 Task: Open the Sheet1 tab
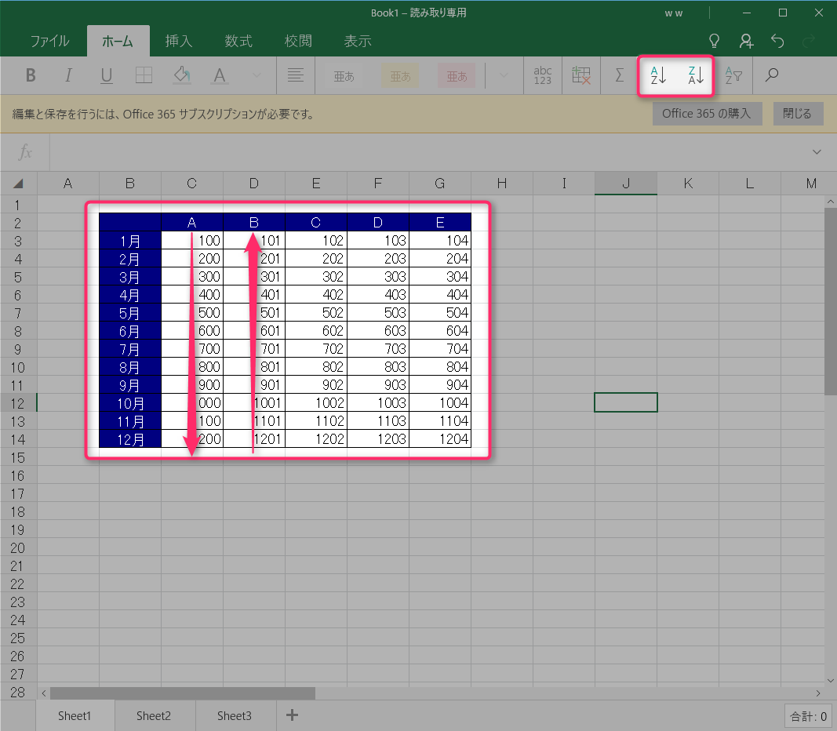point(75,715)
